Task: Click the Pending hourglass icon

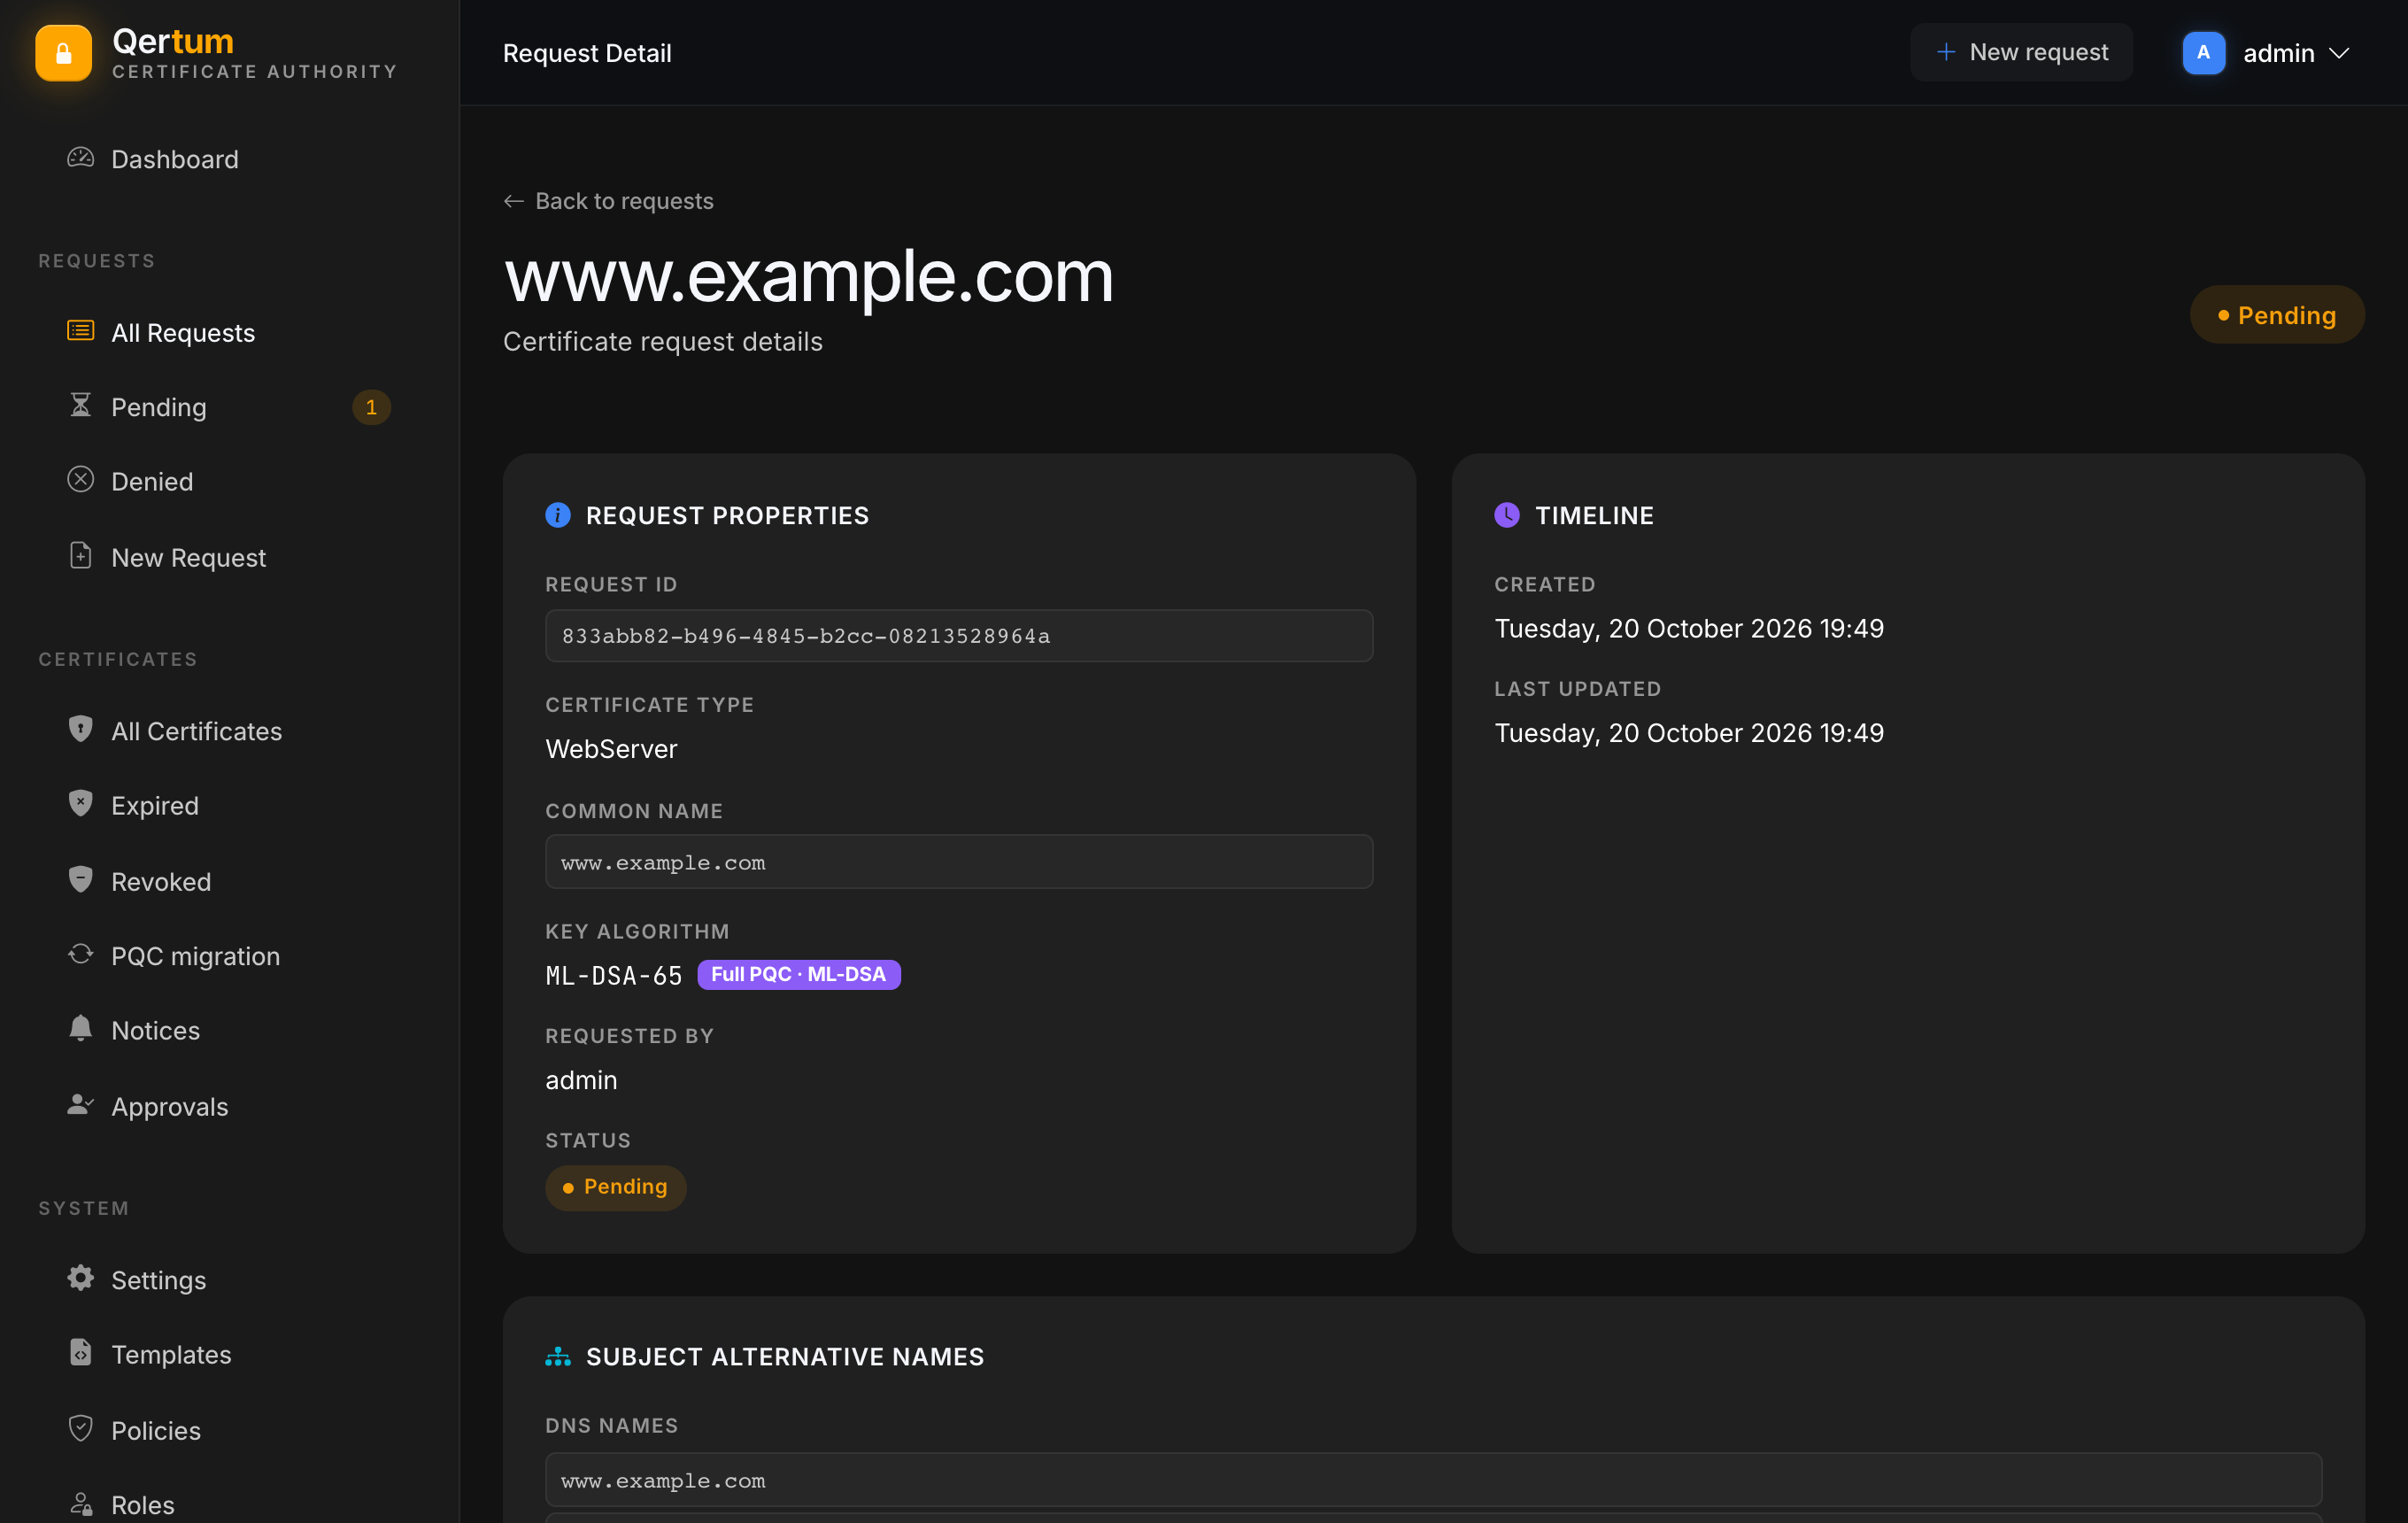Action: [80, 405]
